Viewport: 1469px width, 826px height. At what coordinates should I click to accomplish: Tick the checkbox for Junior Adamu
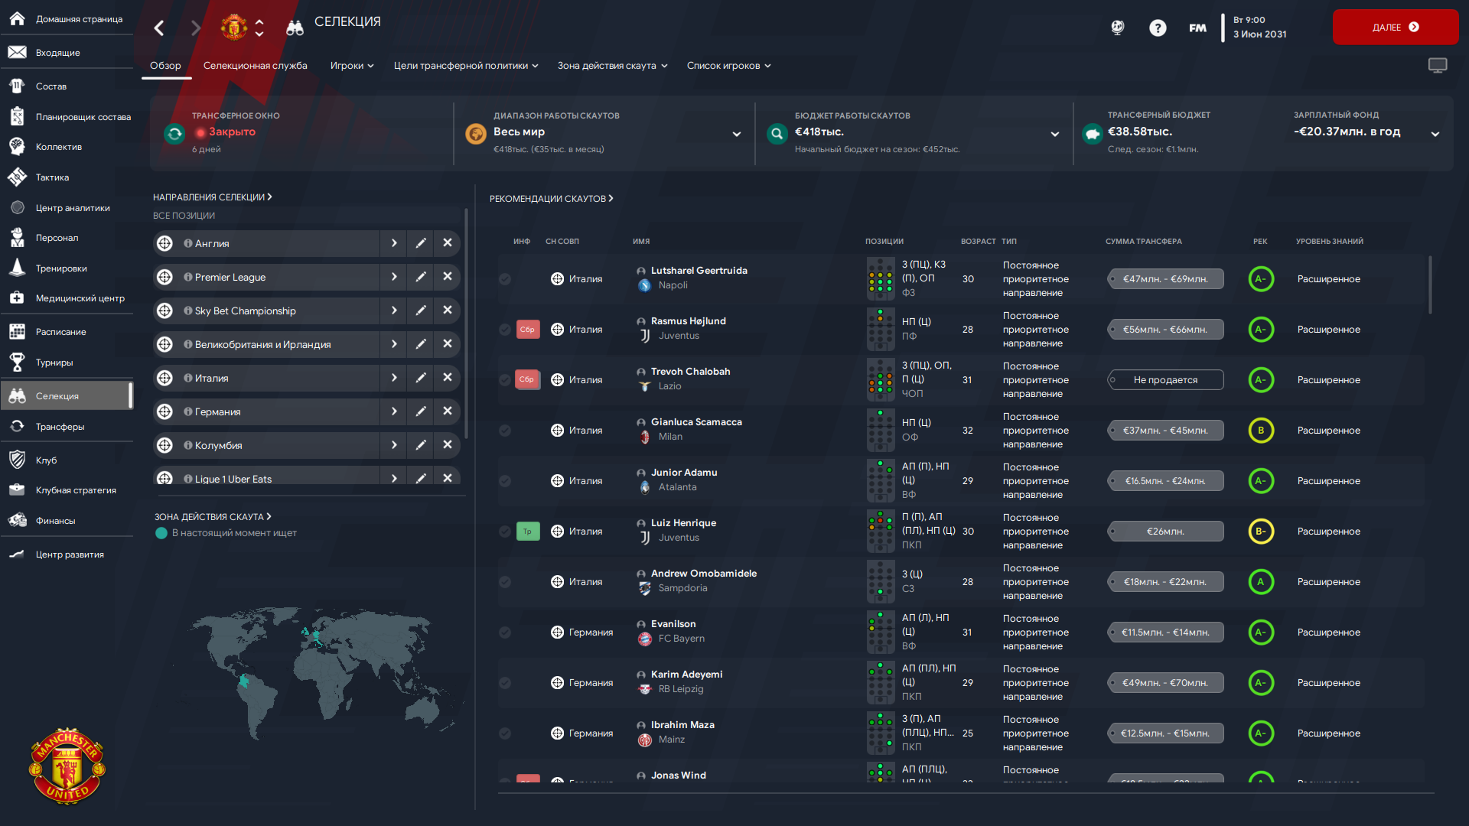505,481
